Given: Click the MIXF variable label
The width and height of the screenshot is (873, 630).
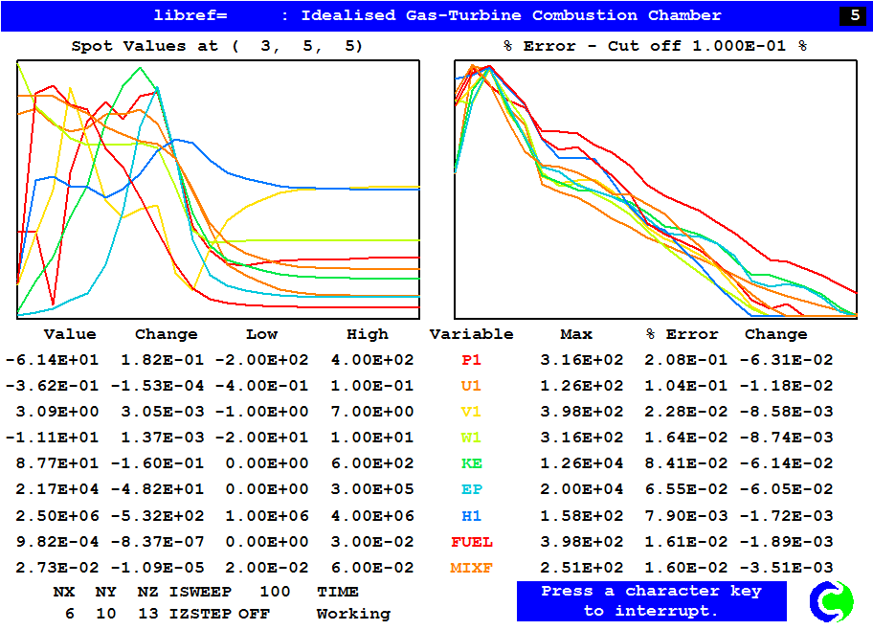Looking at the screenshot, I should [471, 568].
